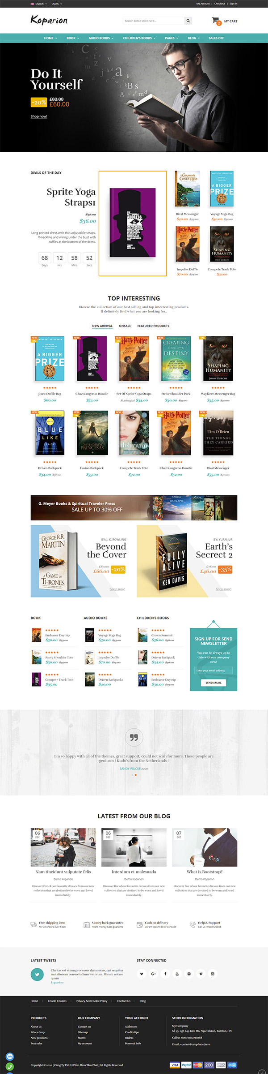Visit the Facebook social icon

coord(165,974)
